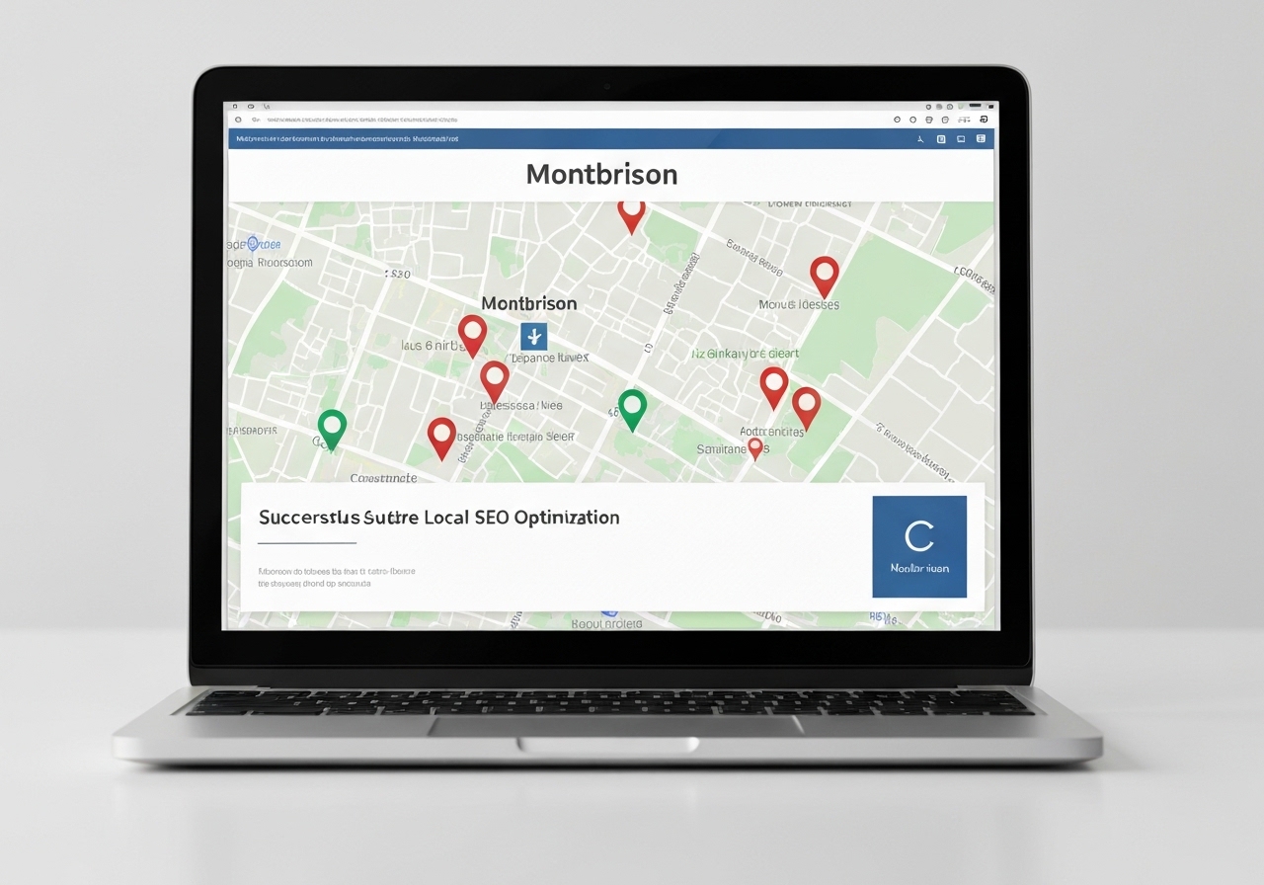
Task: Click the Monus Idesses map label
Action: coord(799,304)
